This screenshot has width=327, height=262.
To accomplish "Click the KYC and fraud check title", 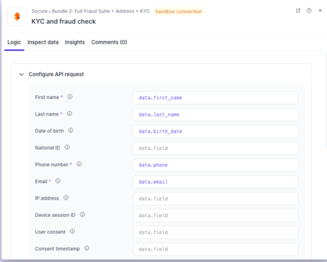I will tap(64, 21).
